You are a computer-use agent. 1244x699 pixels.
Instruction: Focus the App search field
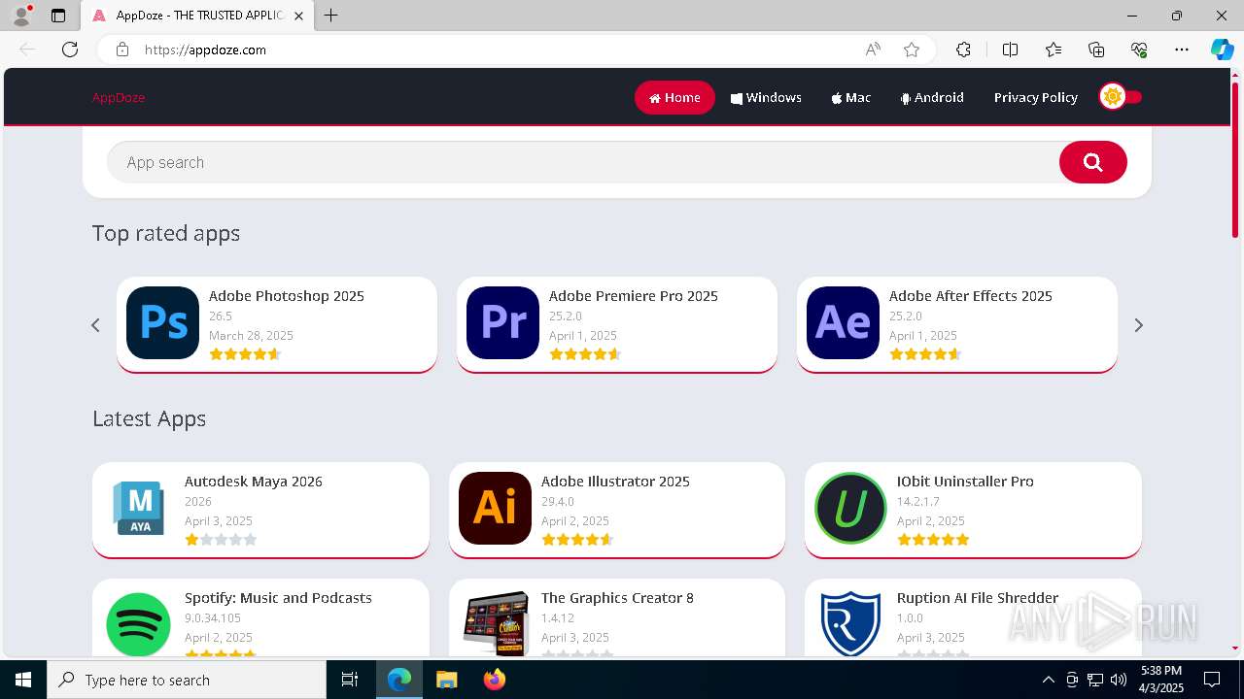click(x=583, y=162)
